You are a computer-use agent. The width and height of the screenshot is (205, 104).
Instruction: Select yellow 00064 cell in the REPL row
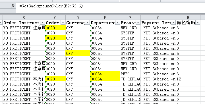click(x=105, y=74)
